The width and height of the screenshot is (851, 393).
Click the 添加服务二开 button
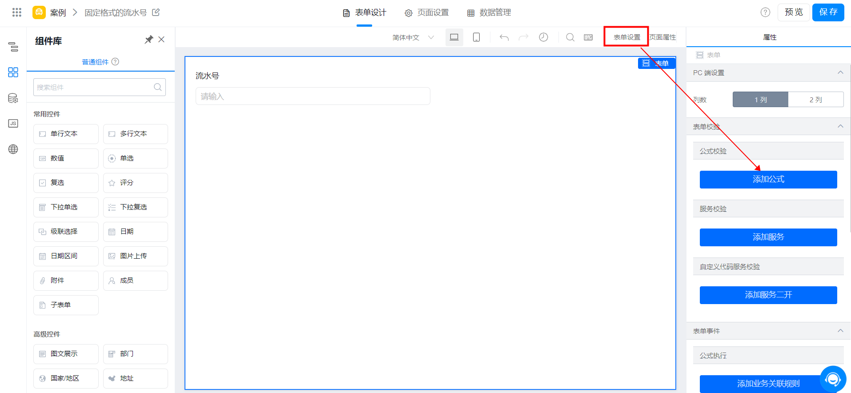pyautogui.click(x=768, y=295)
